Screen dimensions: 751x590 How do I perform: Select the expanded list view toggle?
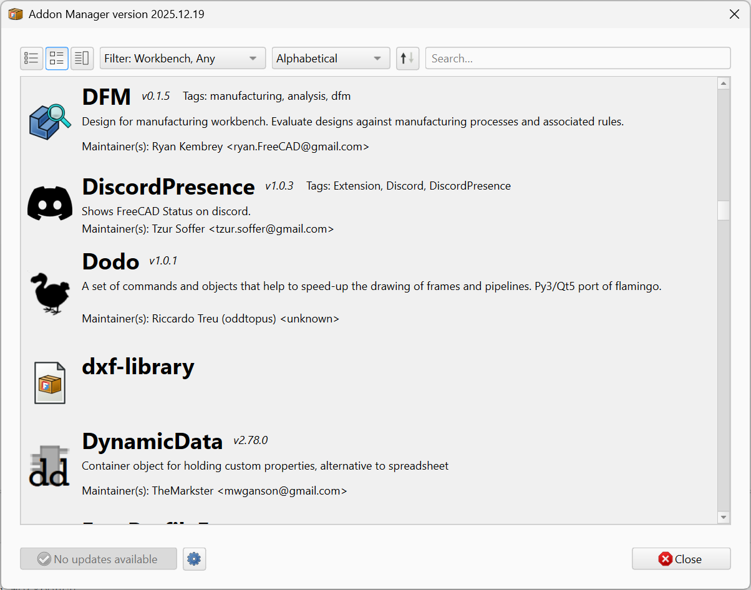[x=57, y=59]
